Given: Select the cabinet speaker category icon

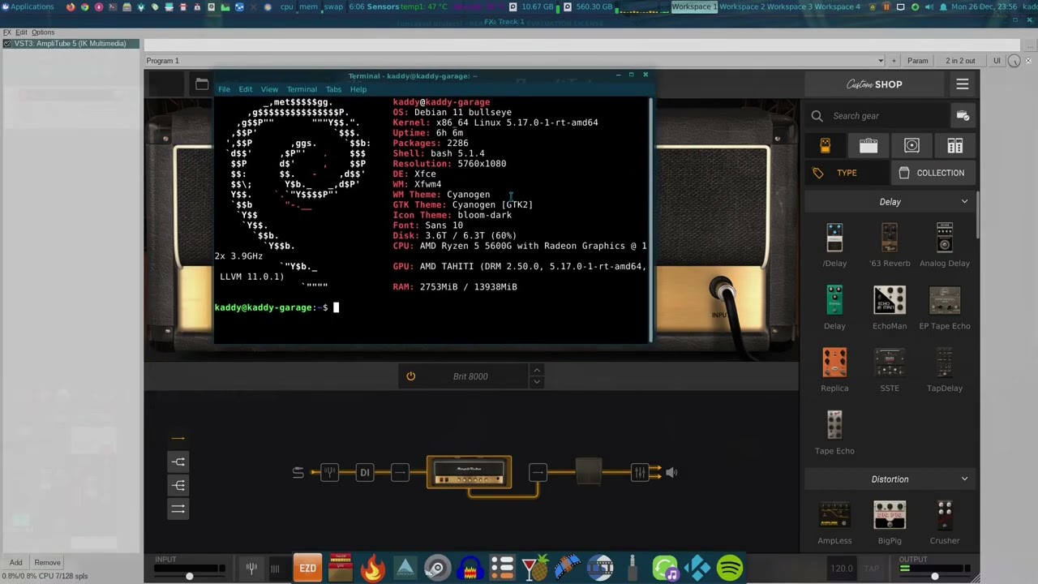Looking at the screenshot, I should click(x=911, y=145).
